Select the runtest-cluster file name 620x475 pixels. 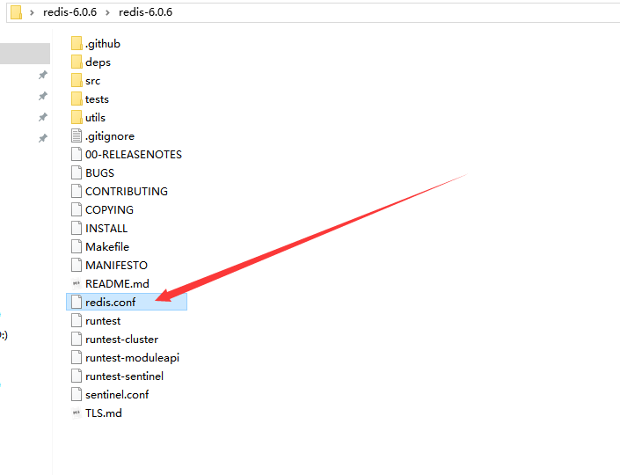click(x=121, y=339)
